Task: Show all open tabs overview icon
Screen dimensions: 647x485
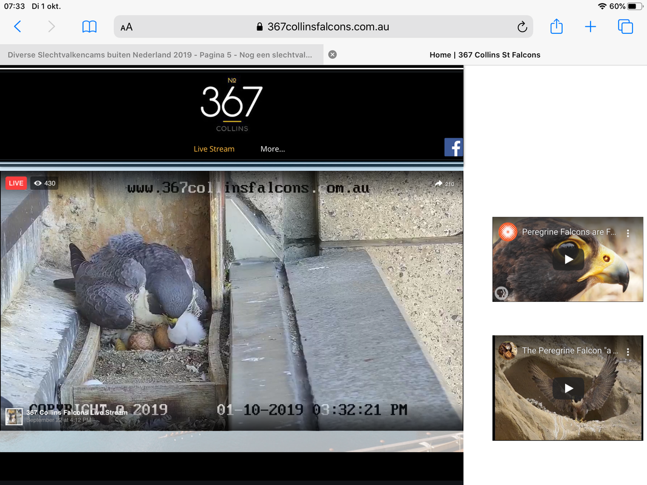Action: (x=625, y=27)
